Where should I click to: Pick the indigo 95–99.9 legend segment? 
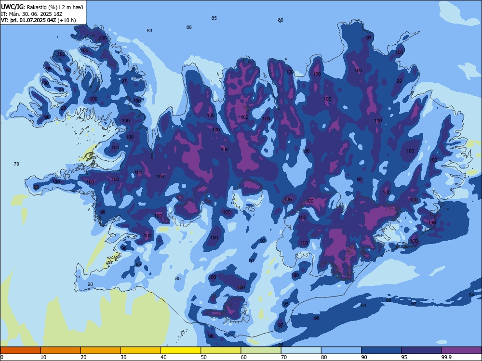point(421,350)
